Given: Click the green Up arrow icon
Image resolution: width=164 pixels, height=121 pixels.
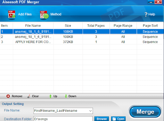Looking at the screenshot, I should (x=50, y=96).
